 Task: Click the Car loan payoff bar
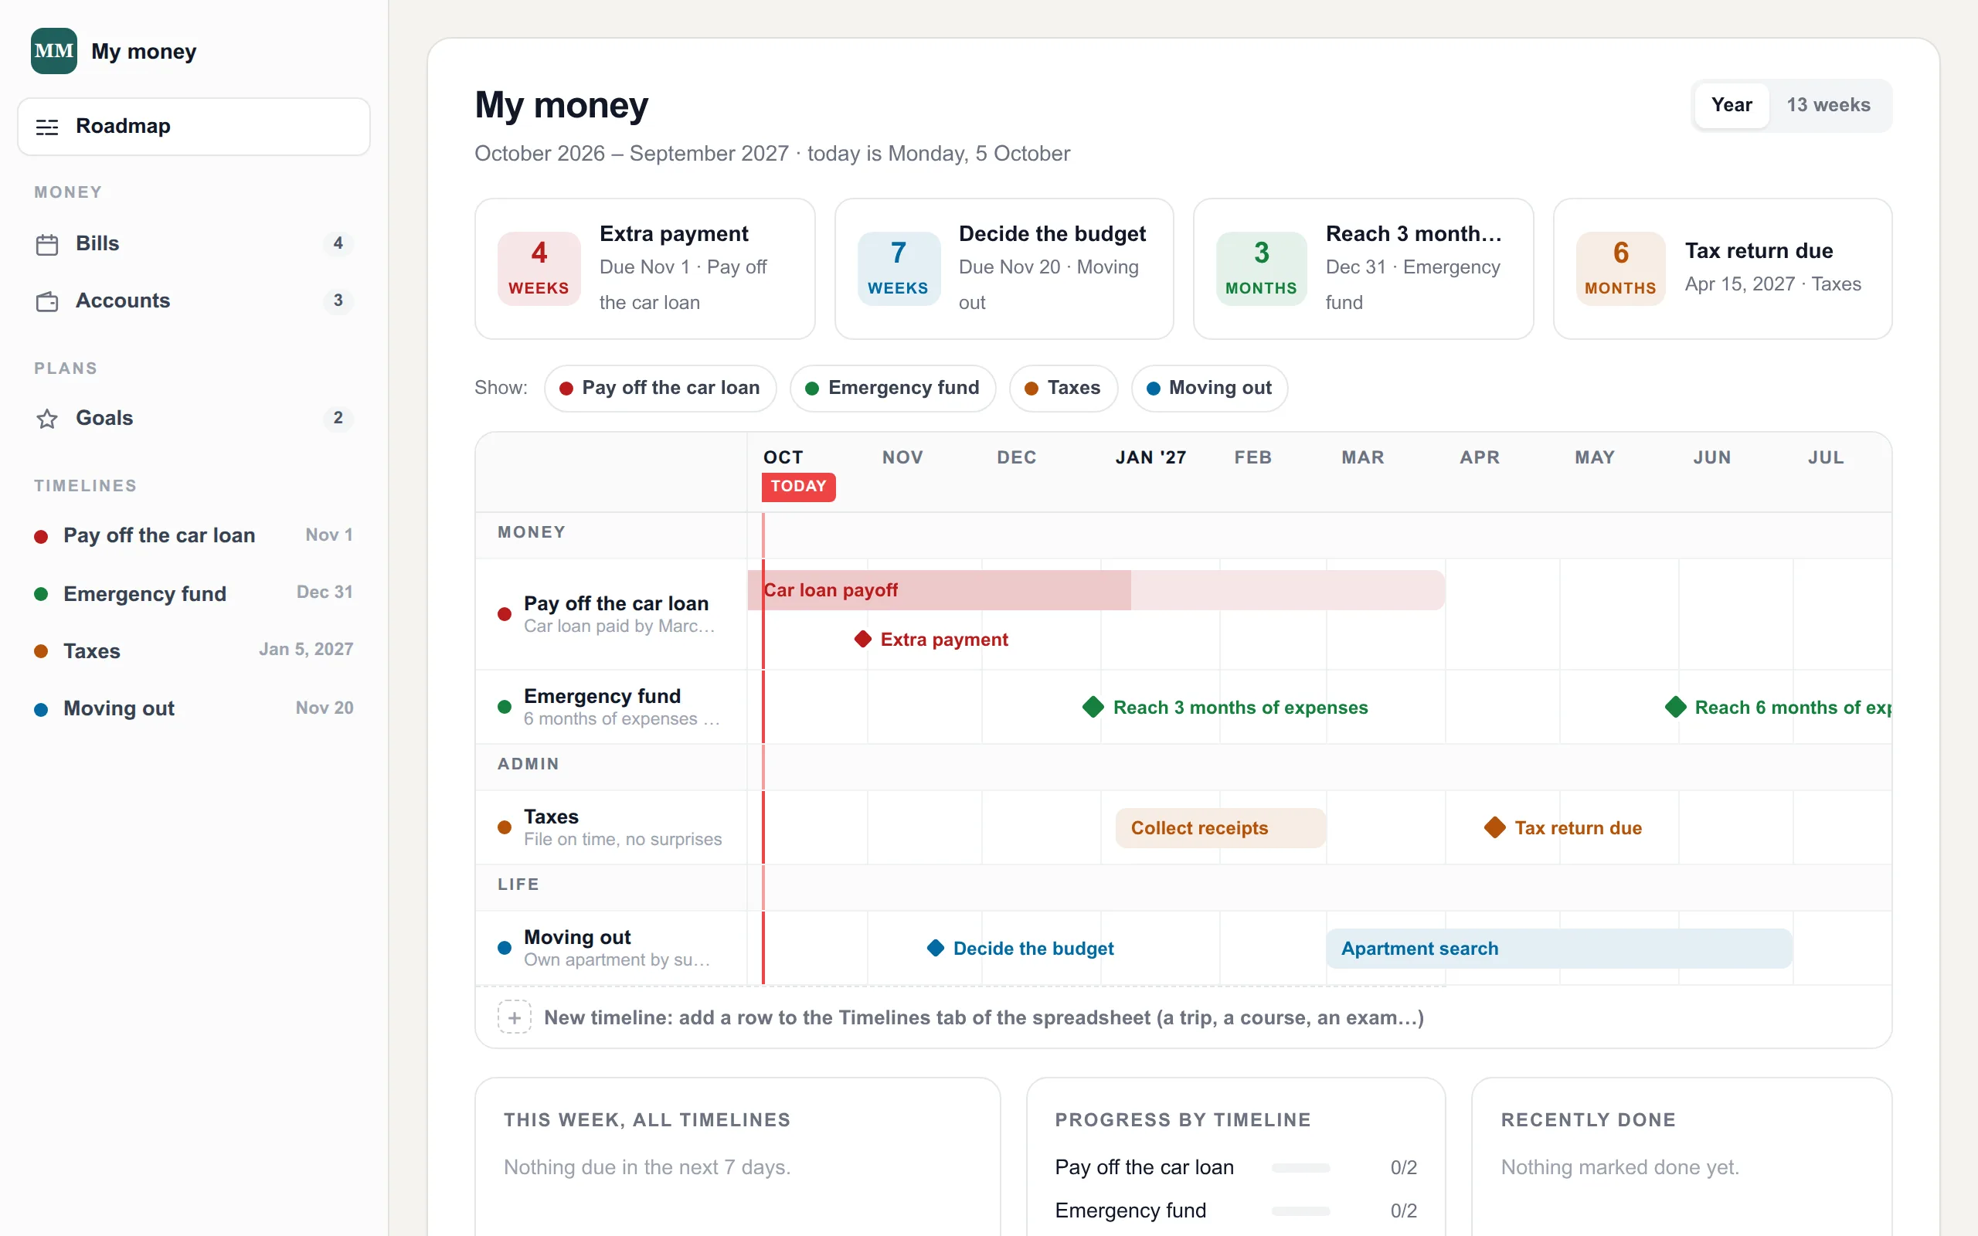point(1096,590)
